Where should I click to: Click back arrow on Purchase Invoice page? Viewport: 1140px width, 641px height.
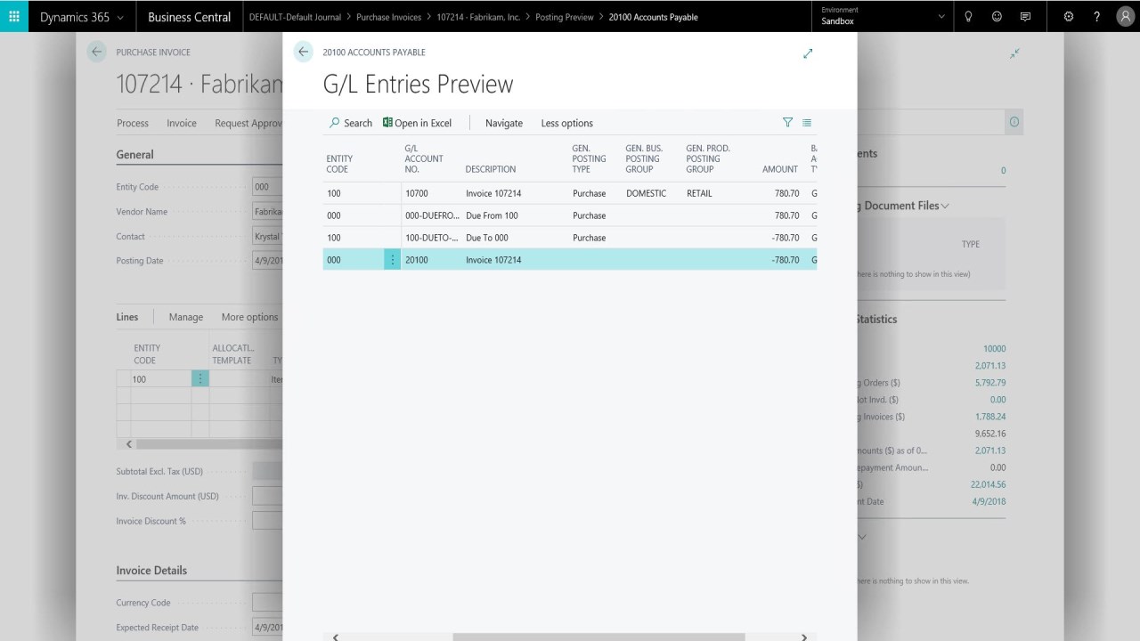coord(96,52)
